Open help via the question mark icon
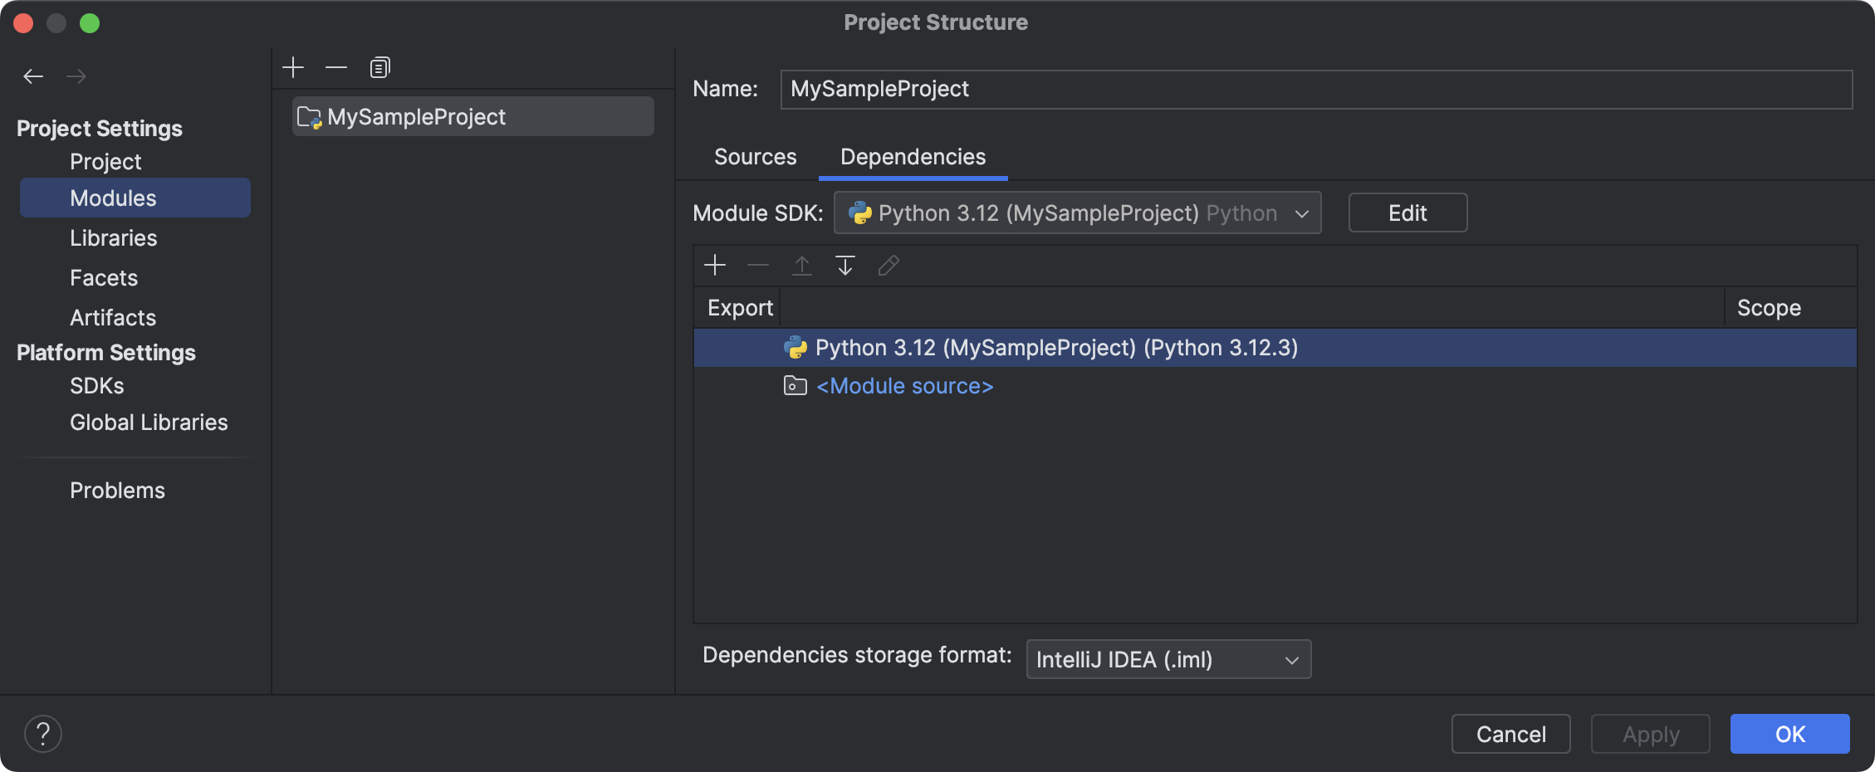Screen dimensions: 1875x772 coord(43,733)
